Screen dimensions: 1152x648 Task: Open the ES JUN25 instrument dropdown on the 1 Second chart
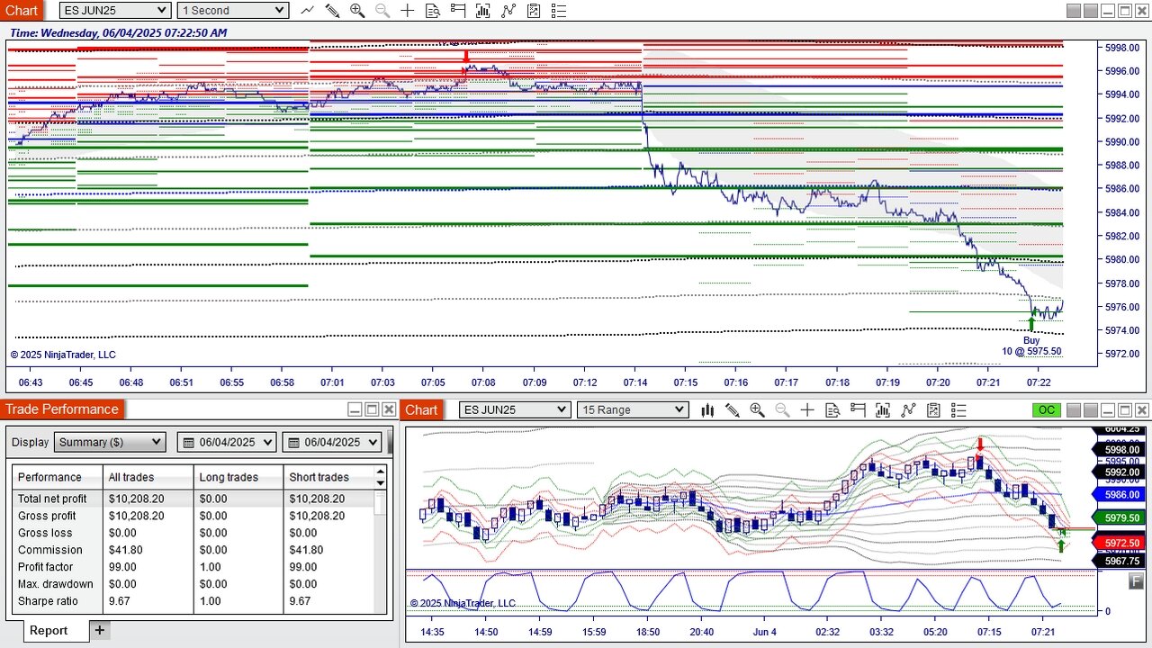[115, 10]
